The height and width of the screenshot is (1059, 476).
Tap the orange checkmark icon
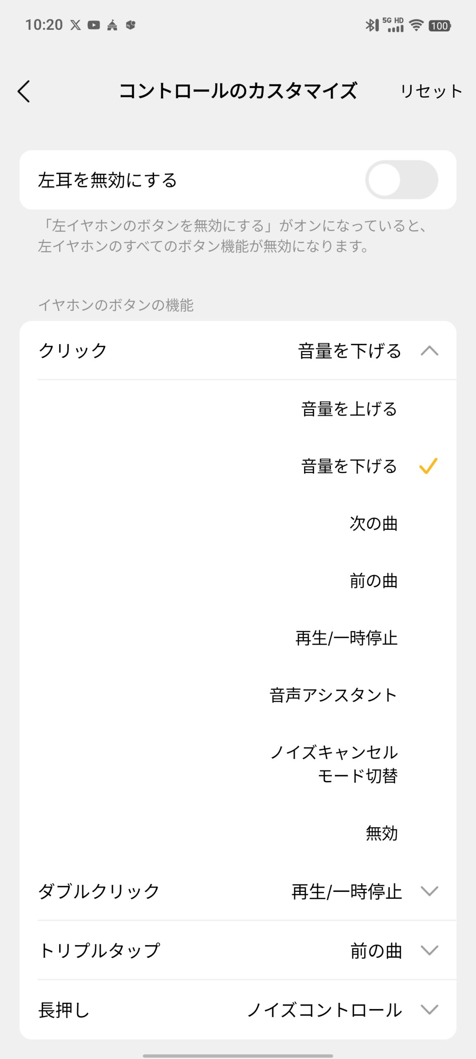(428, 466)
